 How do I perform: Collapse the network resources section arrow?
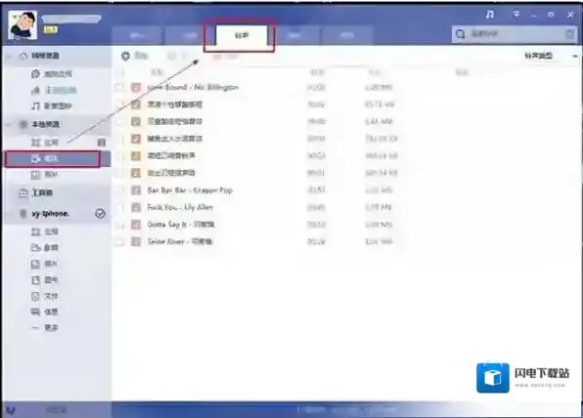point(10,56)
